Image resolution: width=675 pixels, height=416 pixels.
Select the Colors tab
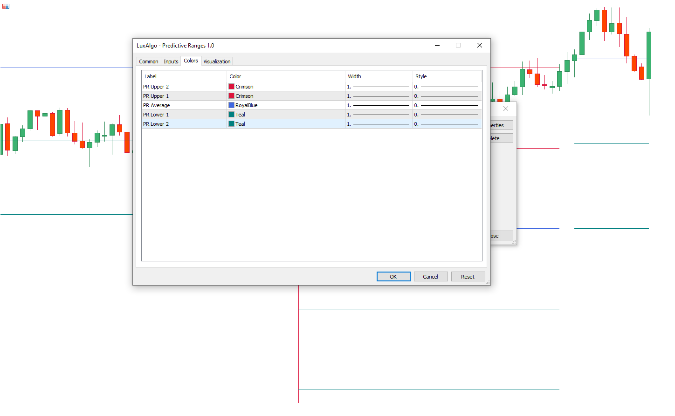point(191,61)
